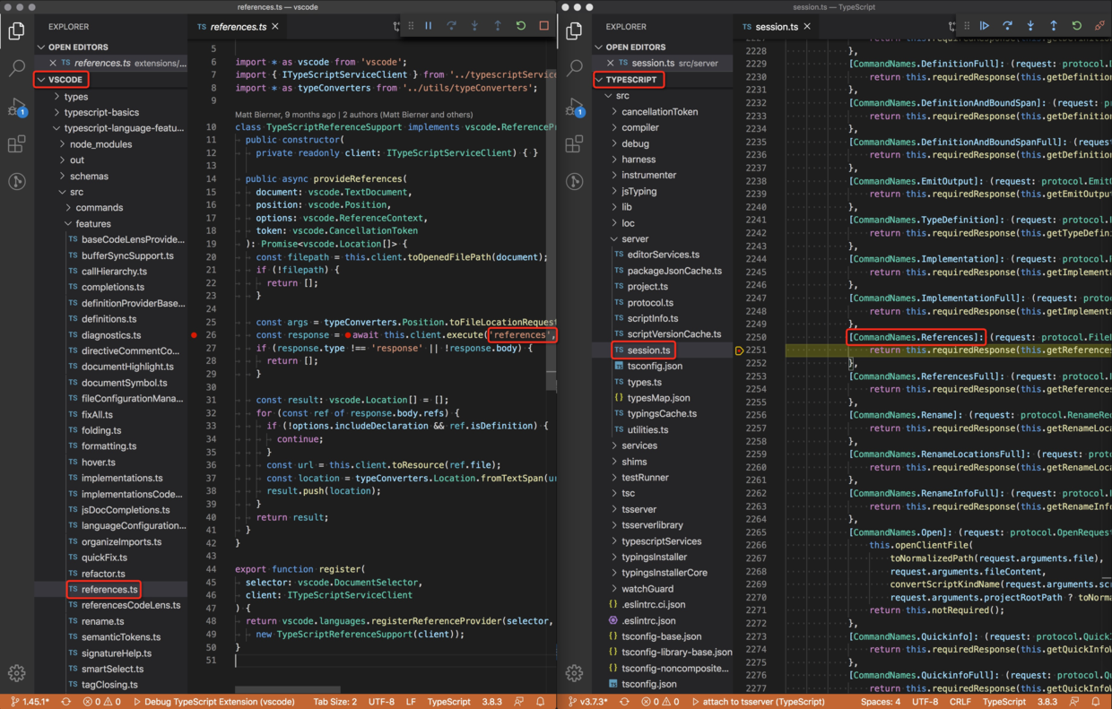This screenshot has width=1112, height=709.
Task: Open hover.ts from the features file list
Action: 98,463
